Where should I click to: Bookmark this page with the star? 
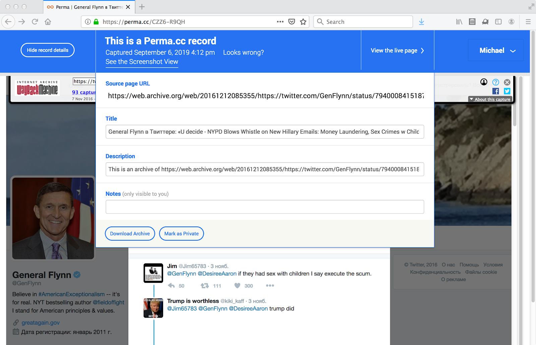(303, 22)
